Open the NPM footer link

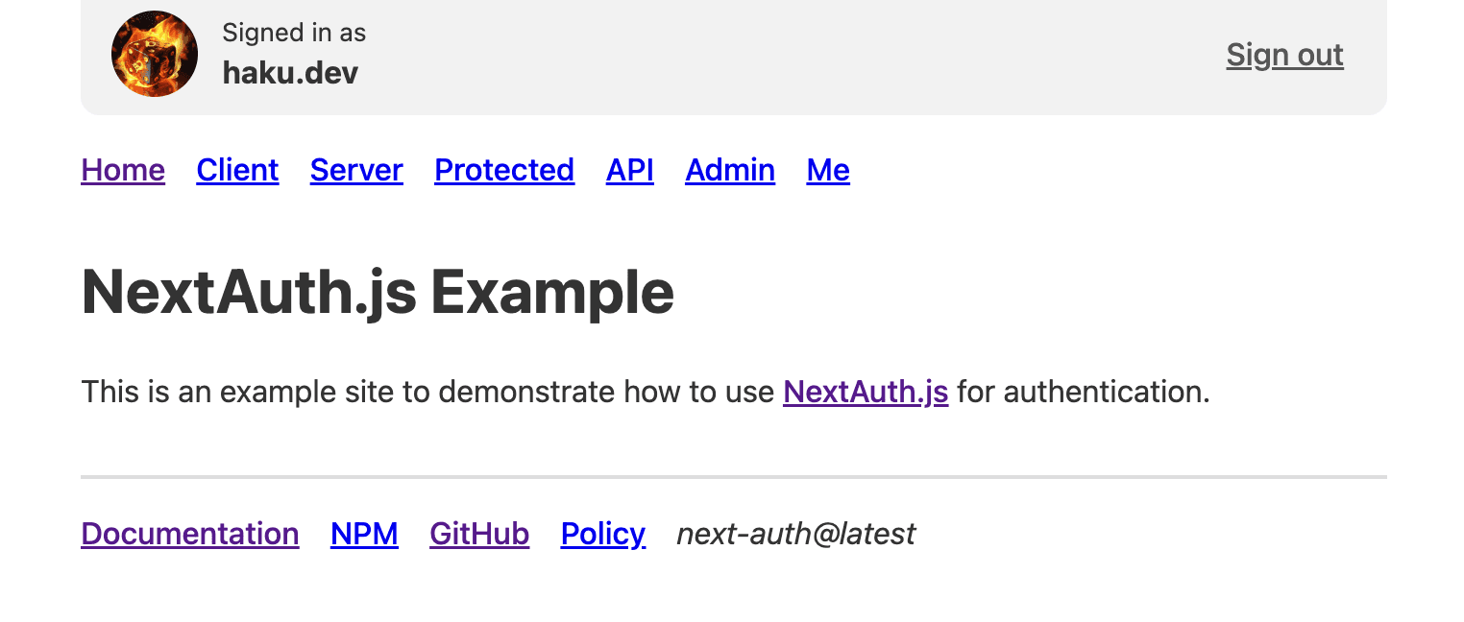click(x=364, y=534)
